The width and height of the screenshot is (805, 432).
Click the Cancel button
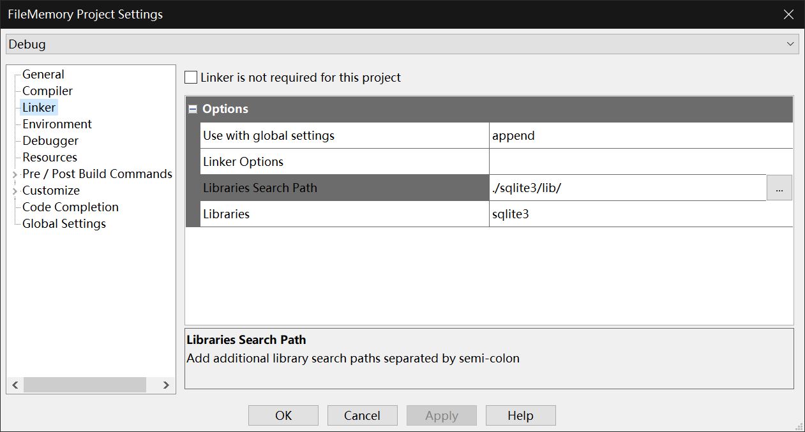pos(362,415)
